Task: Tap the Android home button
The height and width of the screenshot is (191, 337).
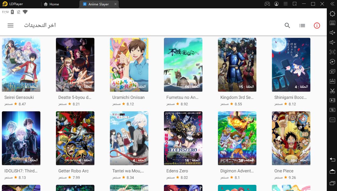Action: pos(332,171)
